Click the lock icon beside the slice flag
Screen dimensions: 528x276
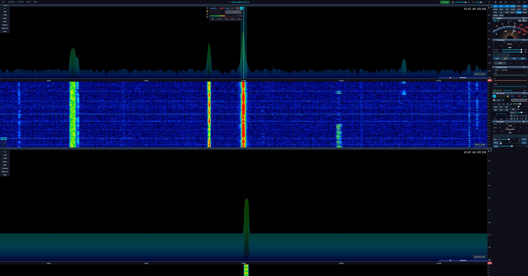pos(207,11)
